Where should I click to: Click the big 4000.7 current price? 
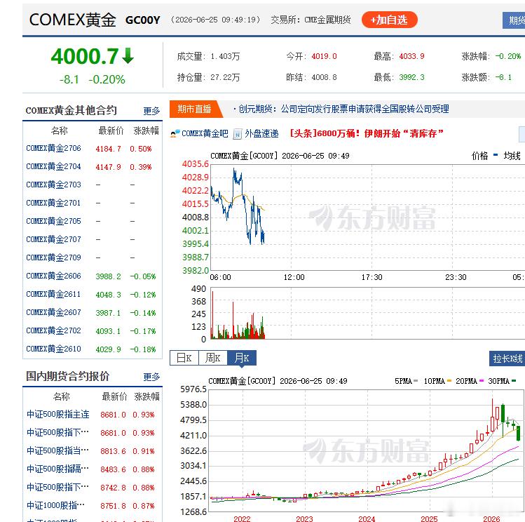pyautogui.click(x=85, y=56)
